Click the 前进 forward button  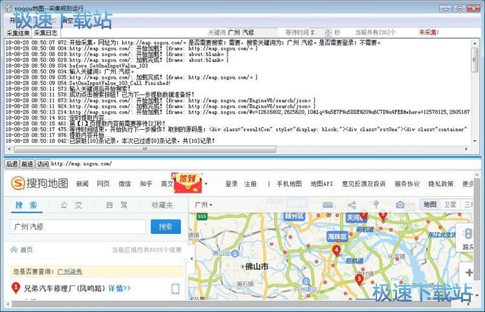(x=27, y=163)
